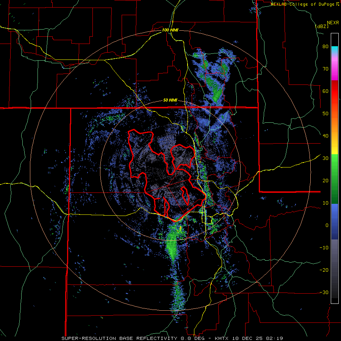This screenshot has height=341, width=341.
Task: Click the '40' value on dBZ scale
Action: pyautogui.click(x=325, y=136)
